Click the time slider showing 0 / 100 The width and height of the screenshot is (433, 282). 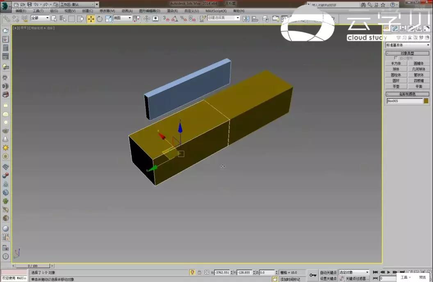coord(32,266)
